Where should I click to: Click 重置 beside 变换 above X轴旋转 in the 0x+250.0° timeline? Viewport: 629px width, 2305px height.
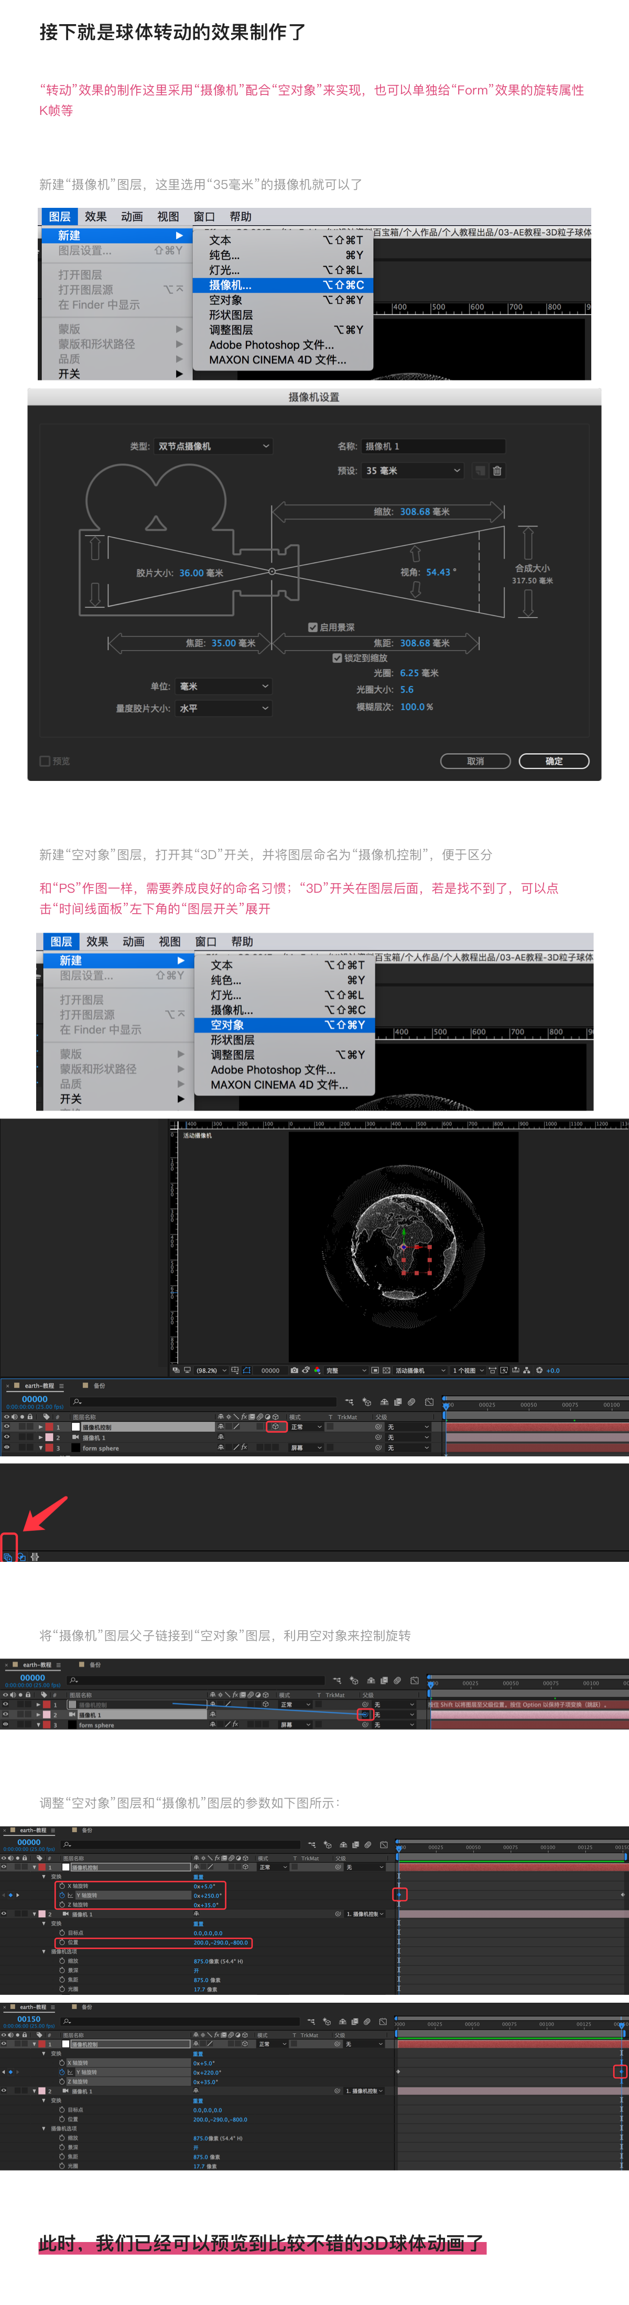tap(198, 1876)
